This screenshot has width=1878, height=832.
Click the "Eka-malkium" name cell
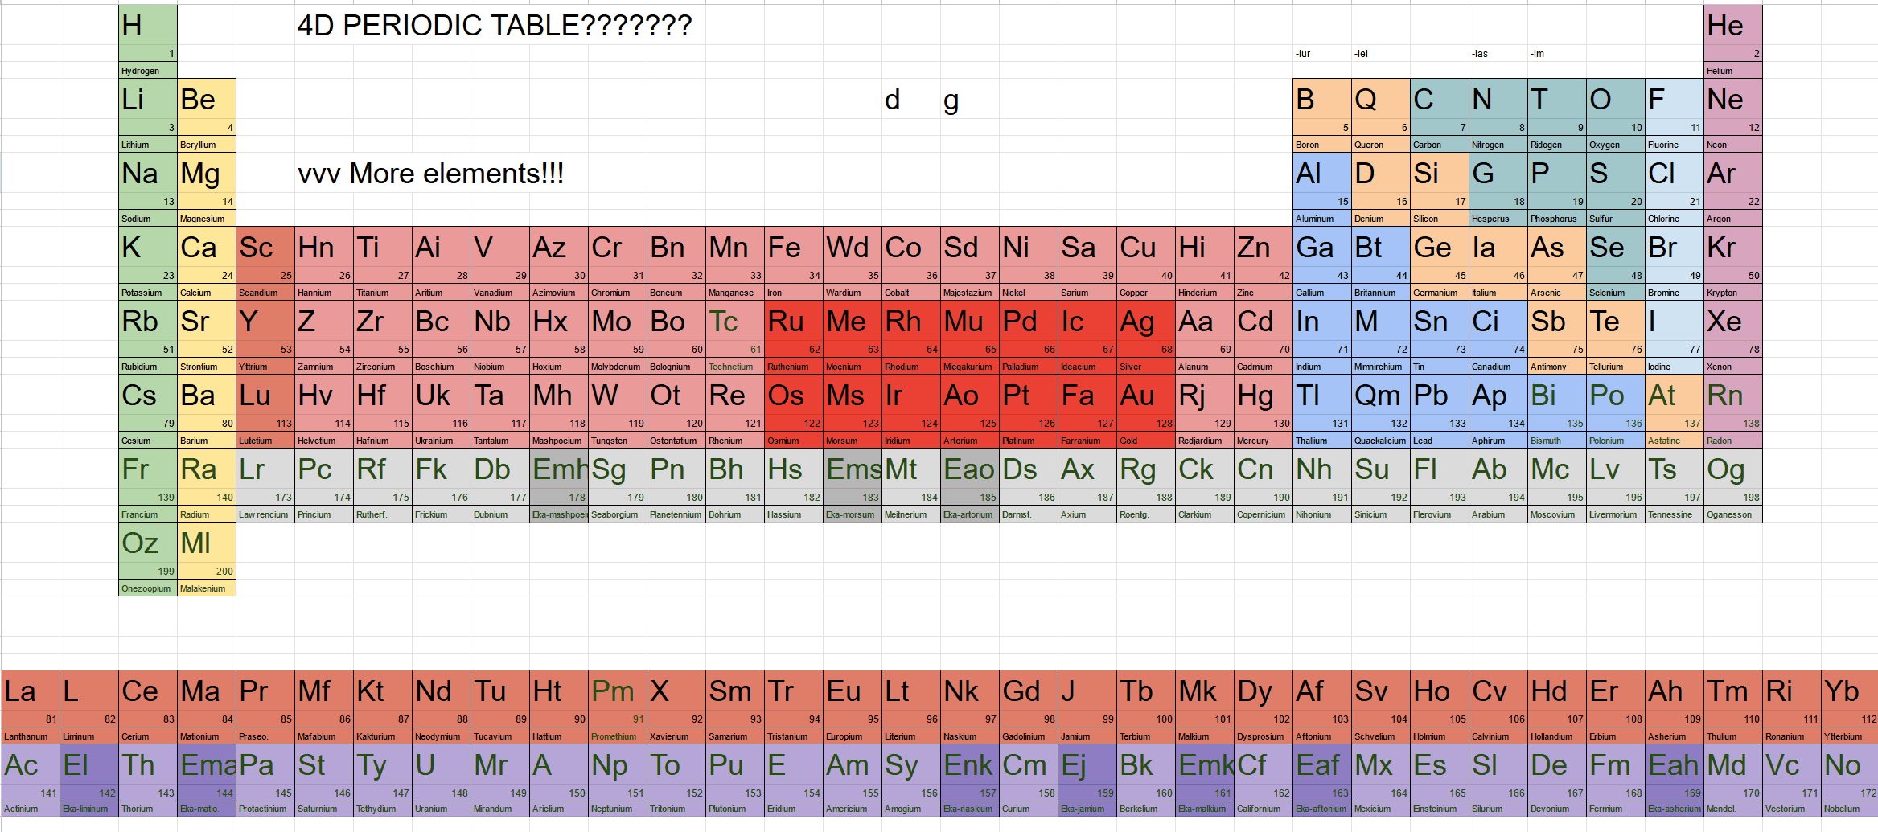1205,809
